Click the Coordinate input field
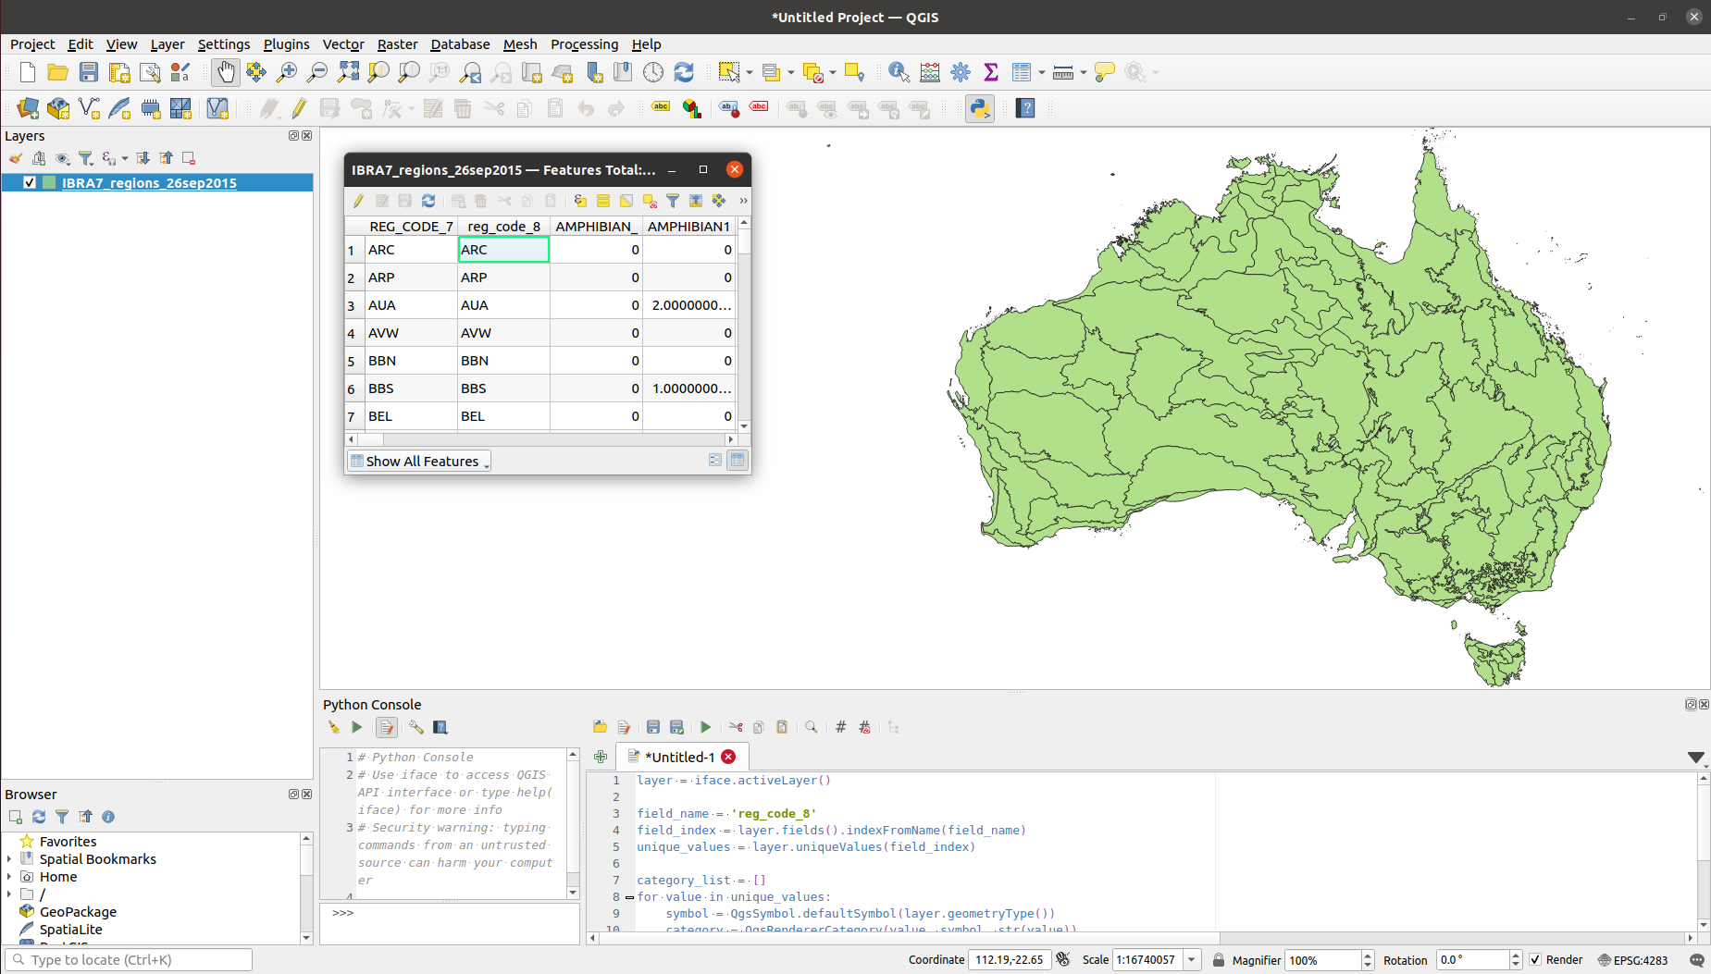The image size is (1711, 974). point(1009,960)
